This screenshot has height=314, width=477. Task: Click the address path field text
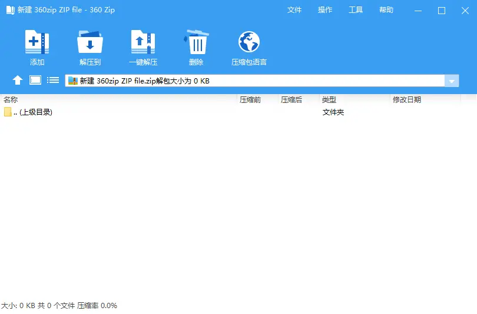(x=144, y=81)
